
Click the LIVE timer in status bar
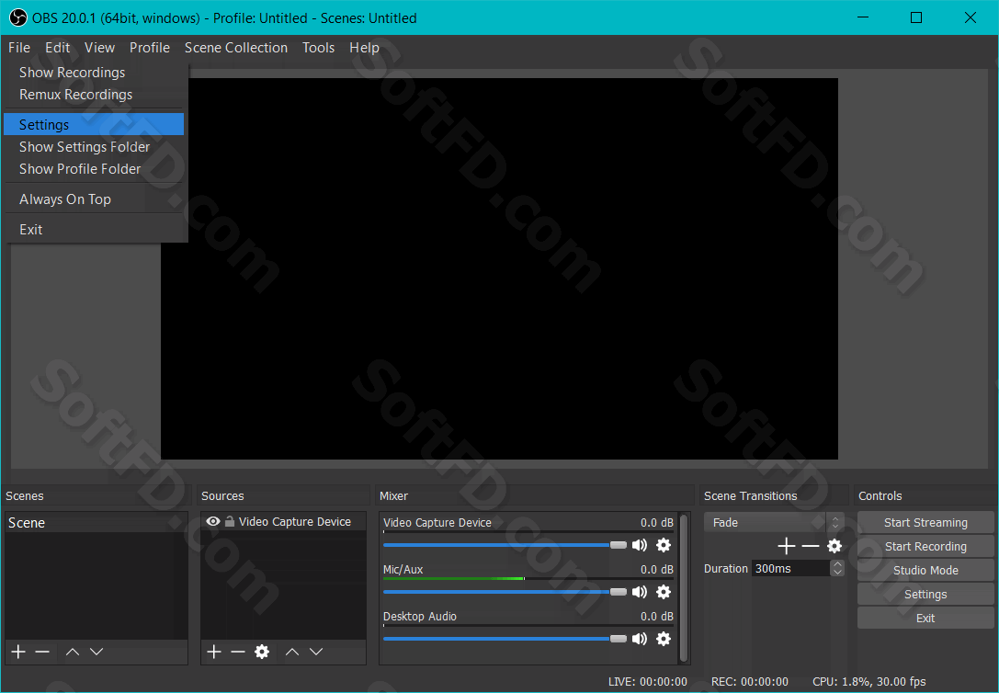point(647,682)
